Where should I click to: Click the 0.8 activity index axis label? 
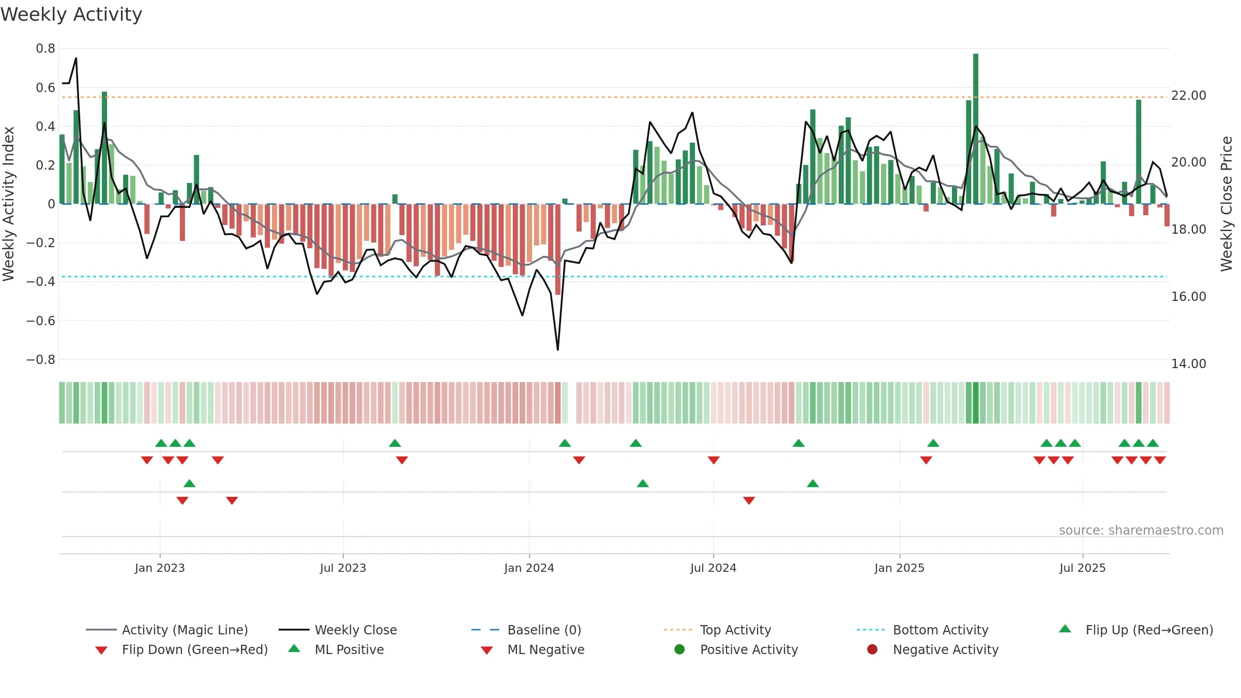click(x=46, y=49)
